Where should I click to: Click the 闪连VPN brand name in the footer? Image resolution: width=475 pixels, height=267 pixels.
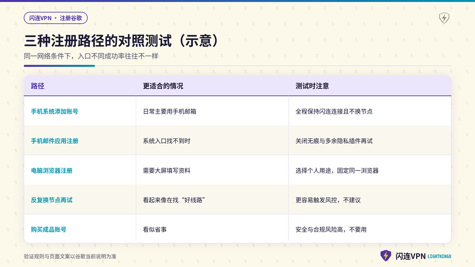410,256
